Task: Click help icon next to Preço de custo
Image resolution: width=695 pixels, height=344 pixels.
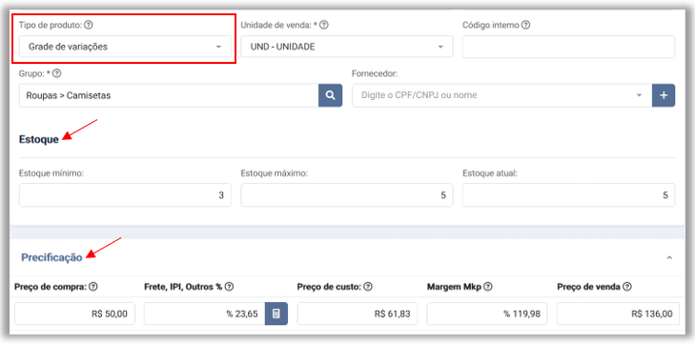Action: coord(368,287)
